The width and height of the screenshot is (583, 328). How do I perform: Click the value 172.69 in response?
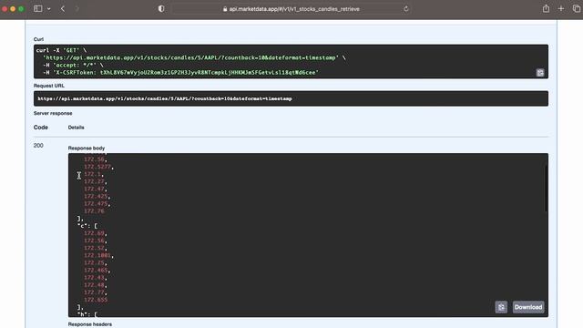click(x=94, y=233)
